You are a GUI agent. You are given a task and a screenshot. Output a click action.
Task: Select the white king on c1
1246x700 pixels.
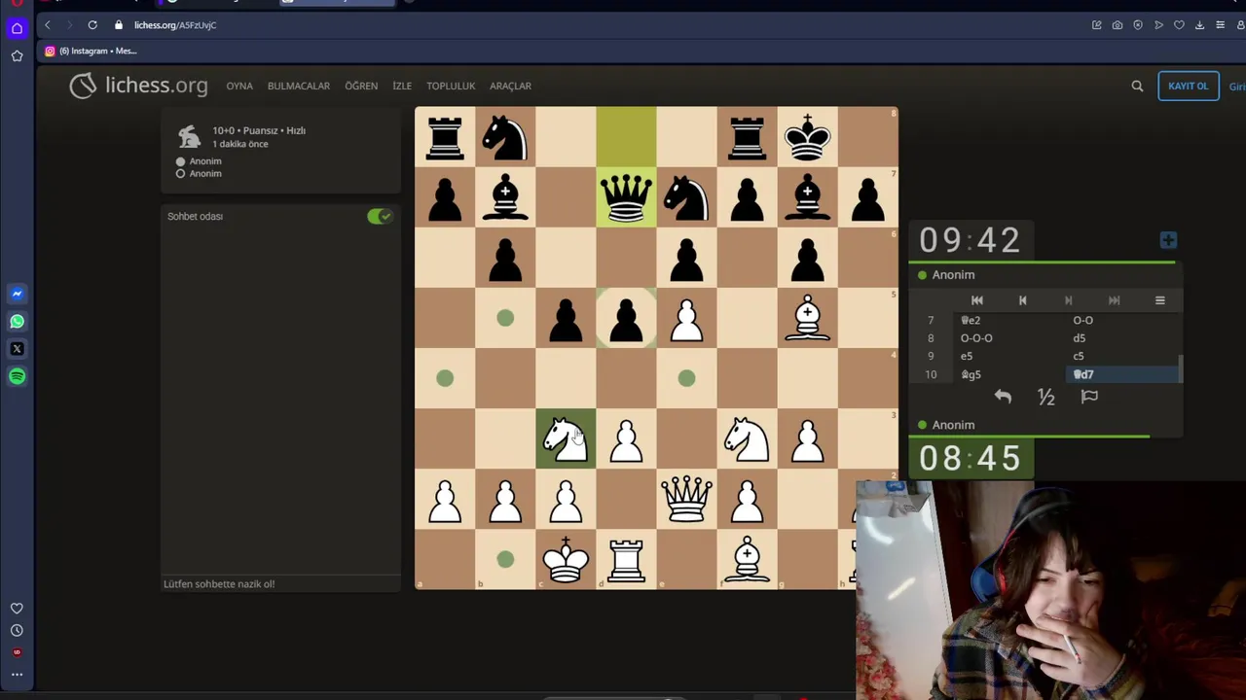point(566,559)
